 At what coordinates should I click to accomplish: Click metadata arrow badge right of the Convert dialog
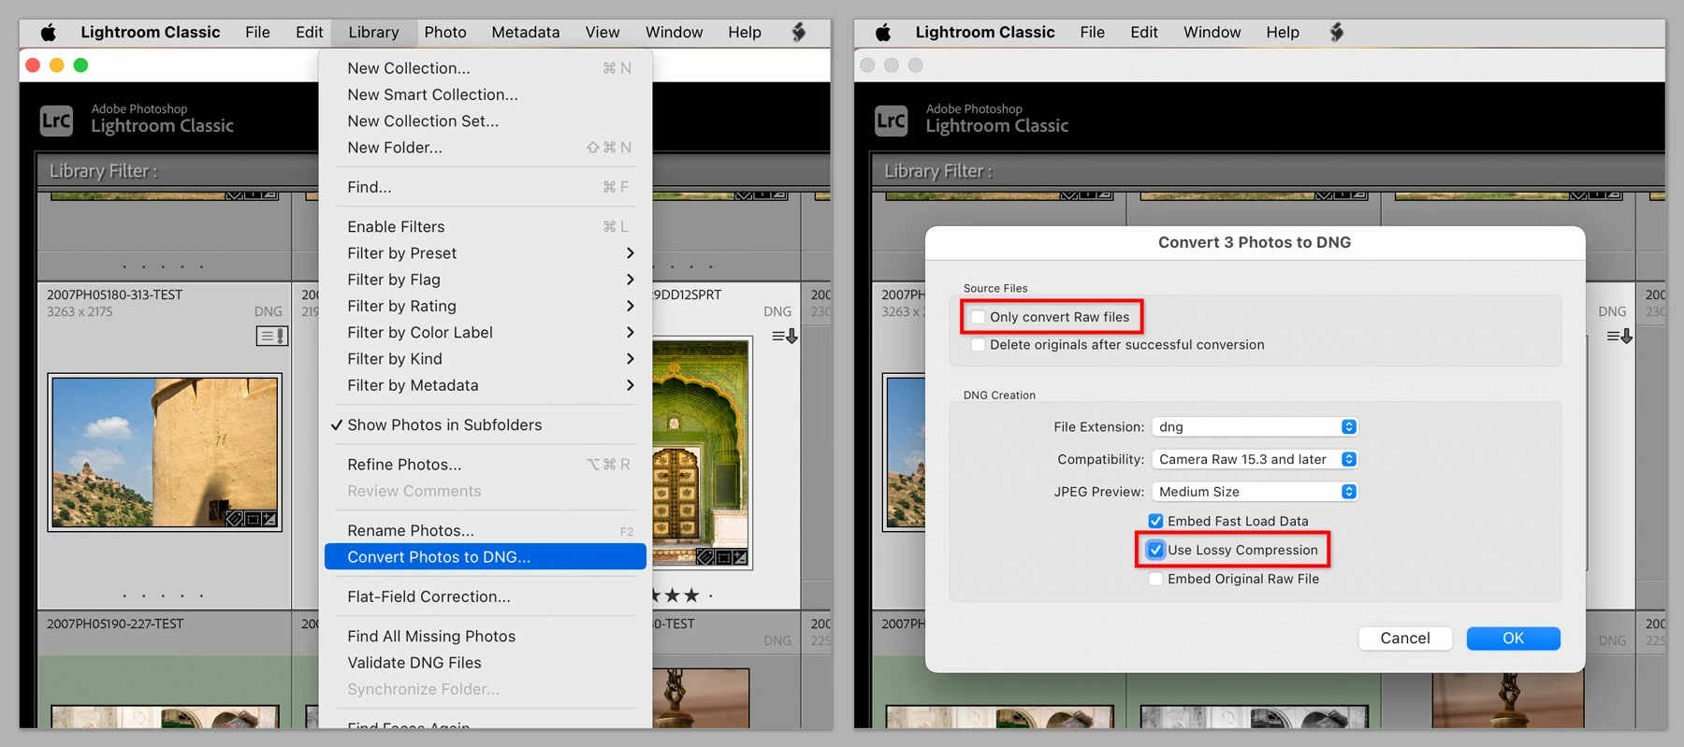1619,336
